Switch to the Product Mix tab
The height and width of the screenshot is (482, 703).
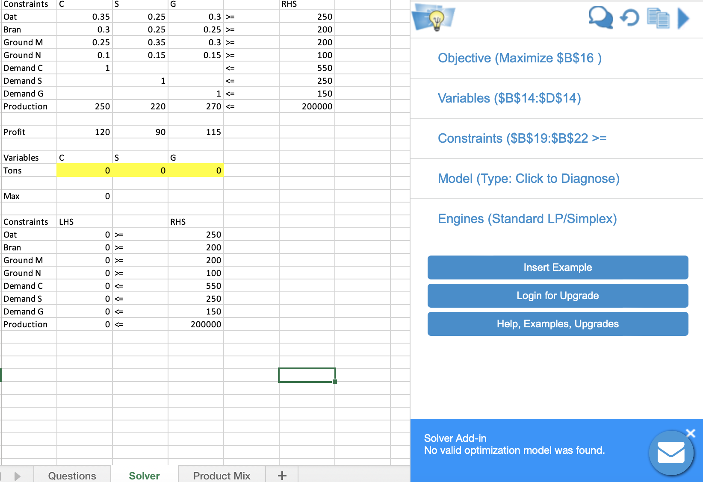(x=221, y=476)
